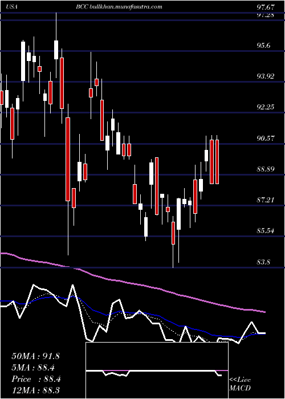Click the 87.21 price axis label
Screen dimensions: 285x399
(266, 199)
